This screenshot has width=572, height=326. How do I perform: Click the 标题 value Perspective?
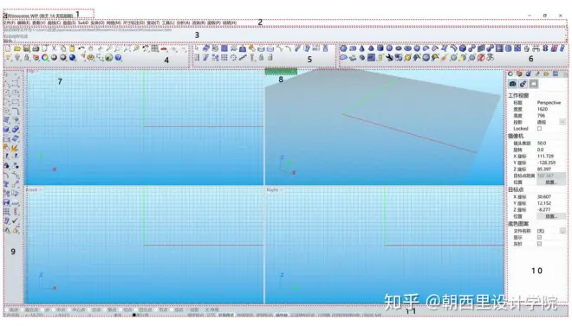pos(549,103)
